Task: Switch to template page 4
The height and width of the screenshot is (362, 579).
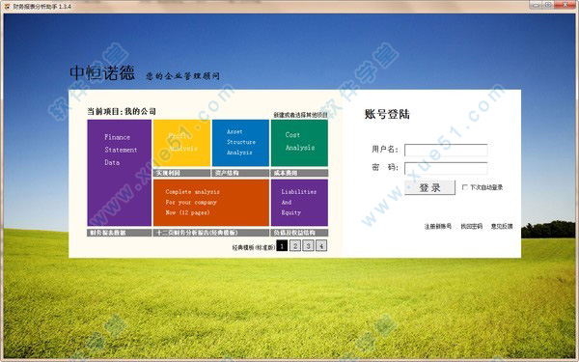Action: click(321, 245)
